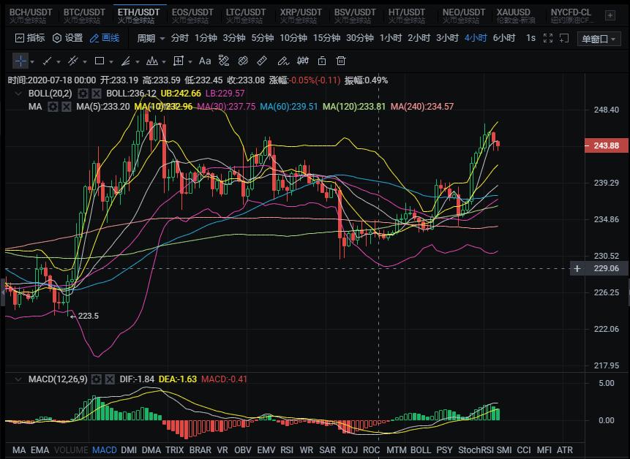Expand the fan lines dropdown arrow

coord(138,62)
